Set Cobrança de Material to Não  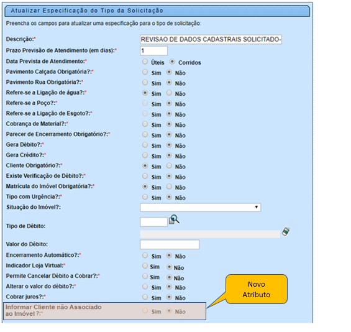coord(169,124)
